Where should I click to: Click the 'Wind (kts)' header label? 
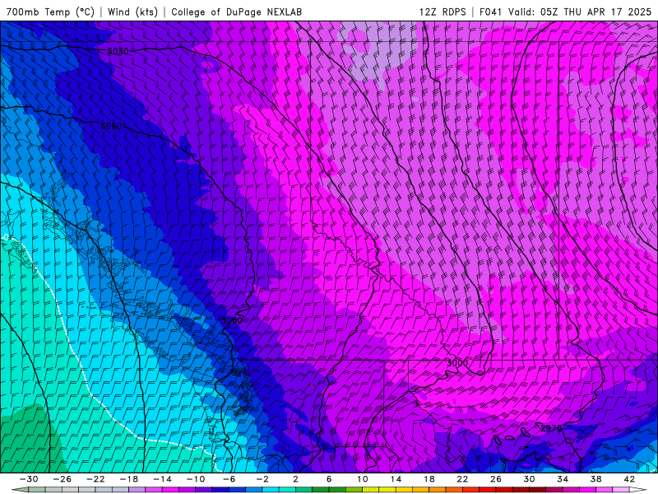click(132, 12)
